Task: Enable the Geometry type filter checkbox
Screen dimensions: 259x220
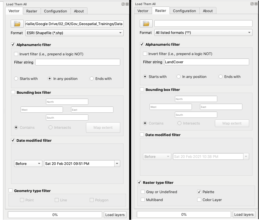Action: coord(11,191)
